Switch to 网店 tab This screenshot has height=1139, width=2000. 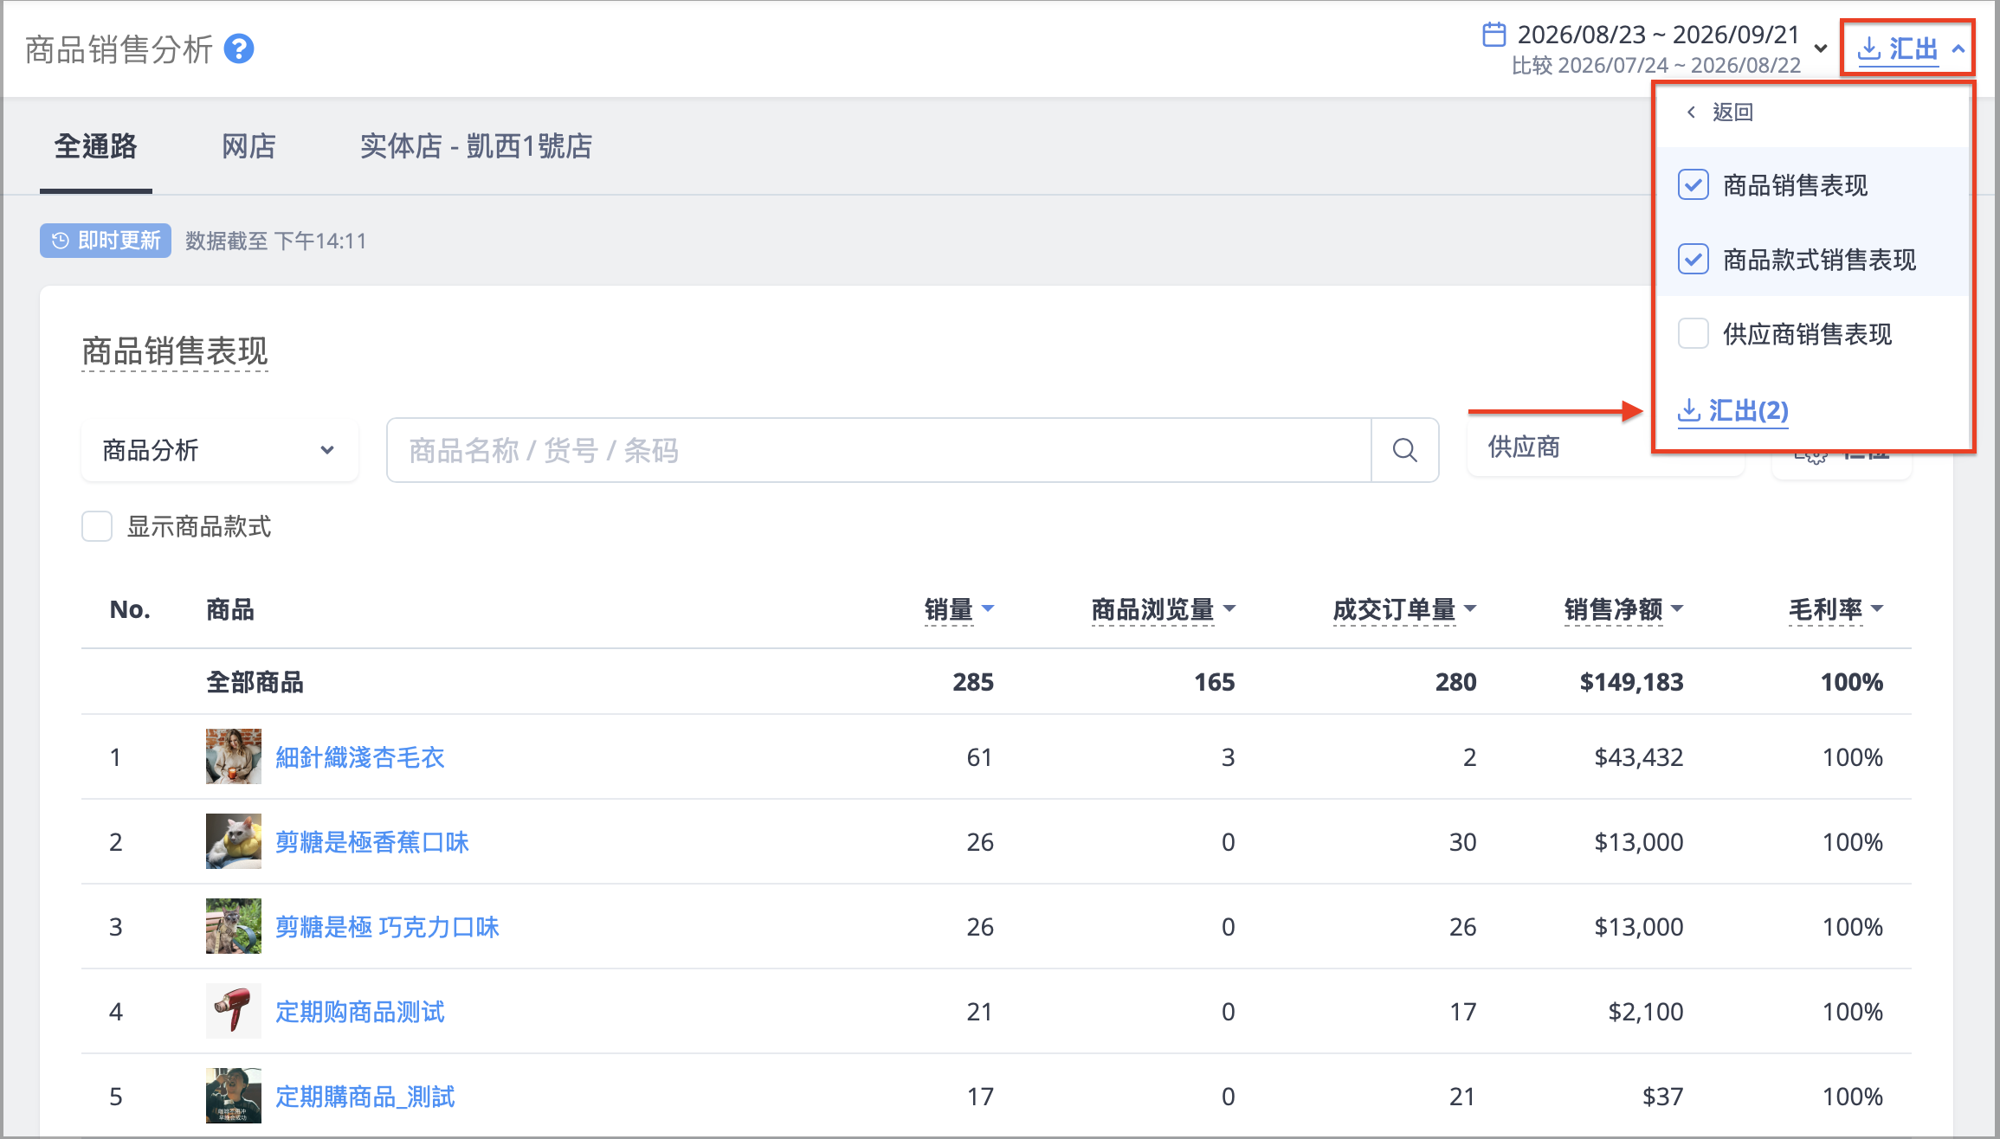click(248, 146)
